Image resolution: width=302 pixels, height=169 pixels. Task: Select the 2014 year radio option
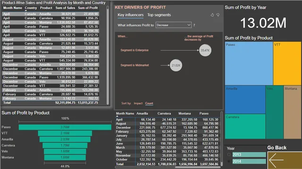pos(229,161)
